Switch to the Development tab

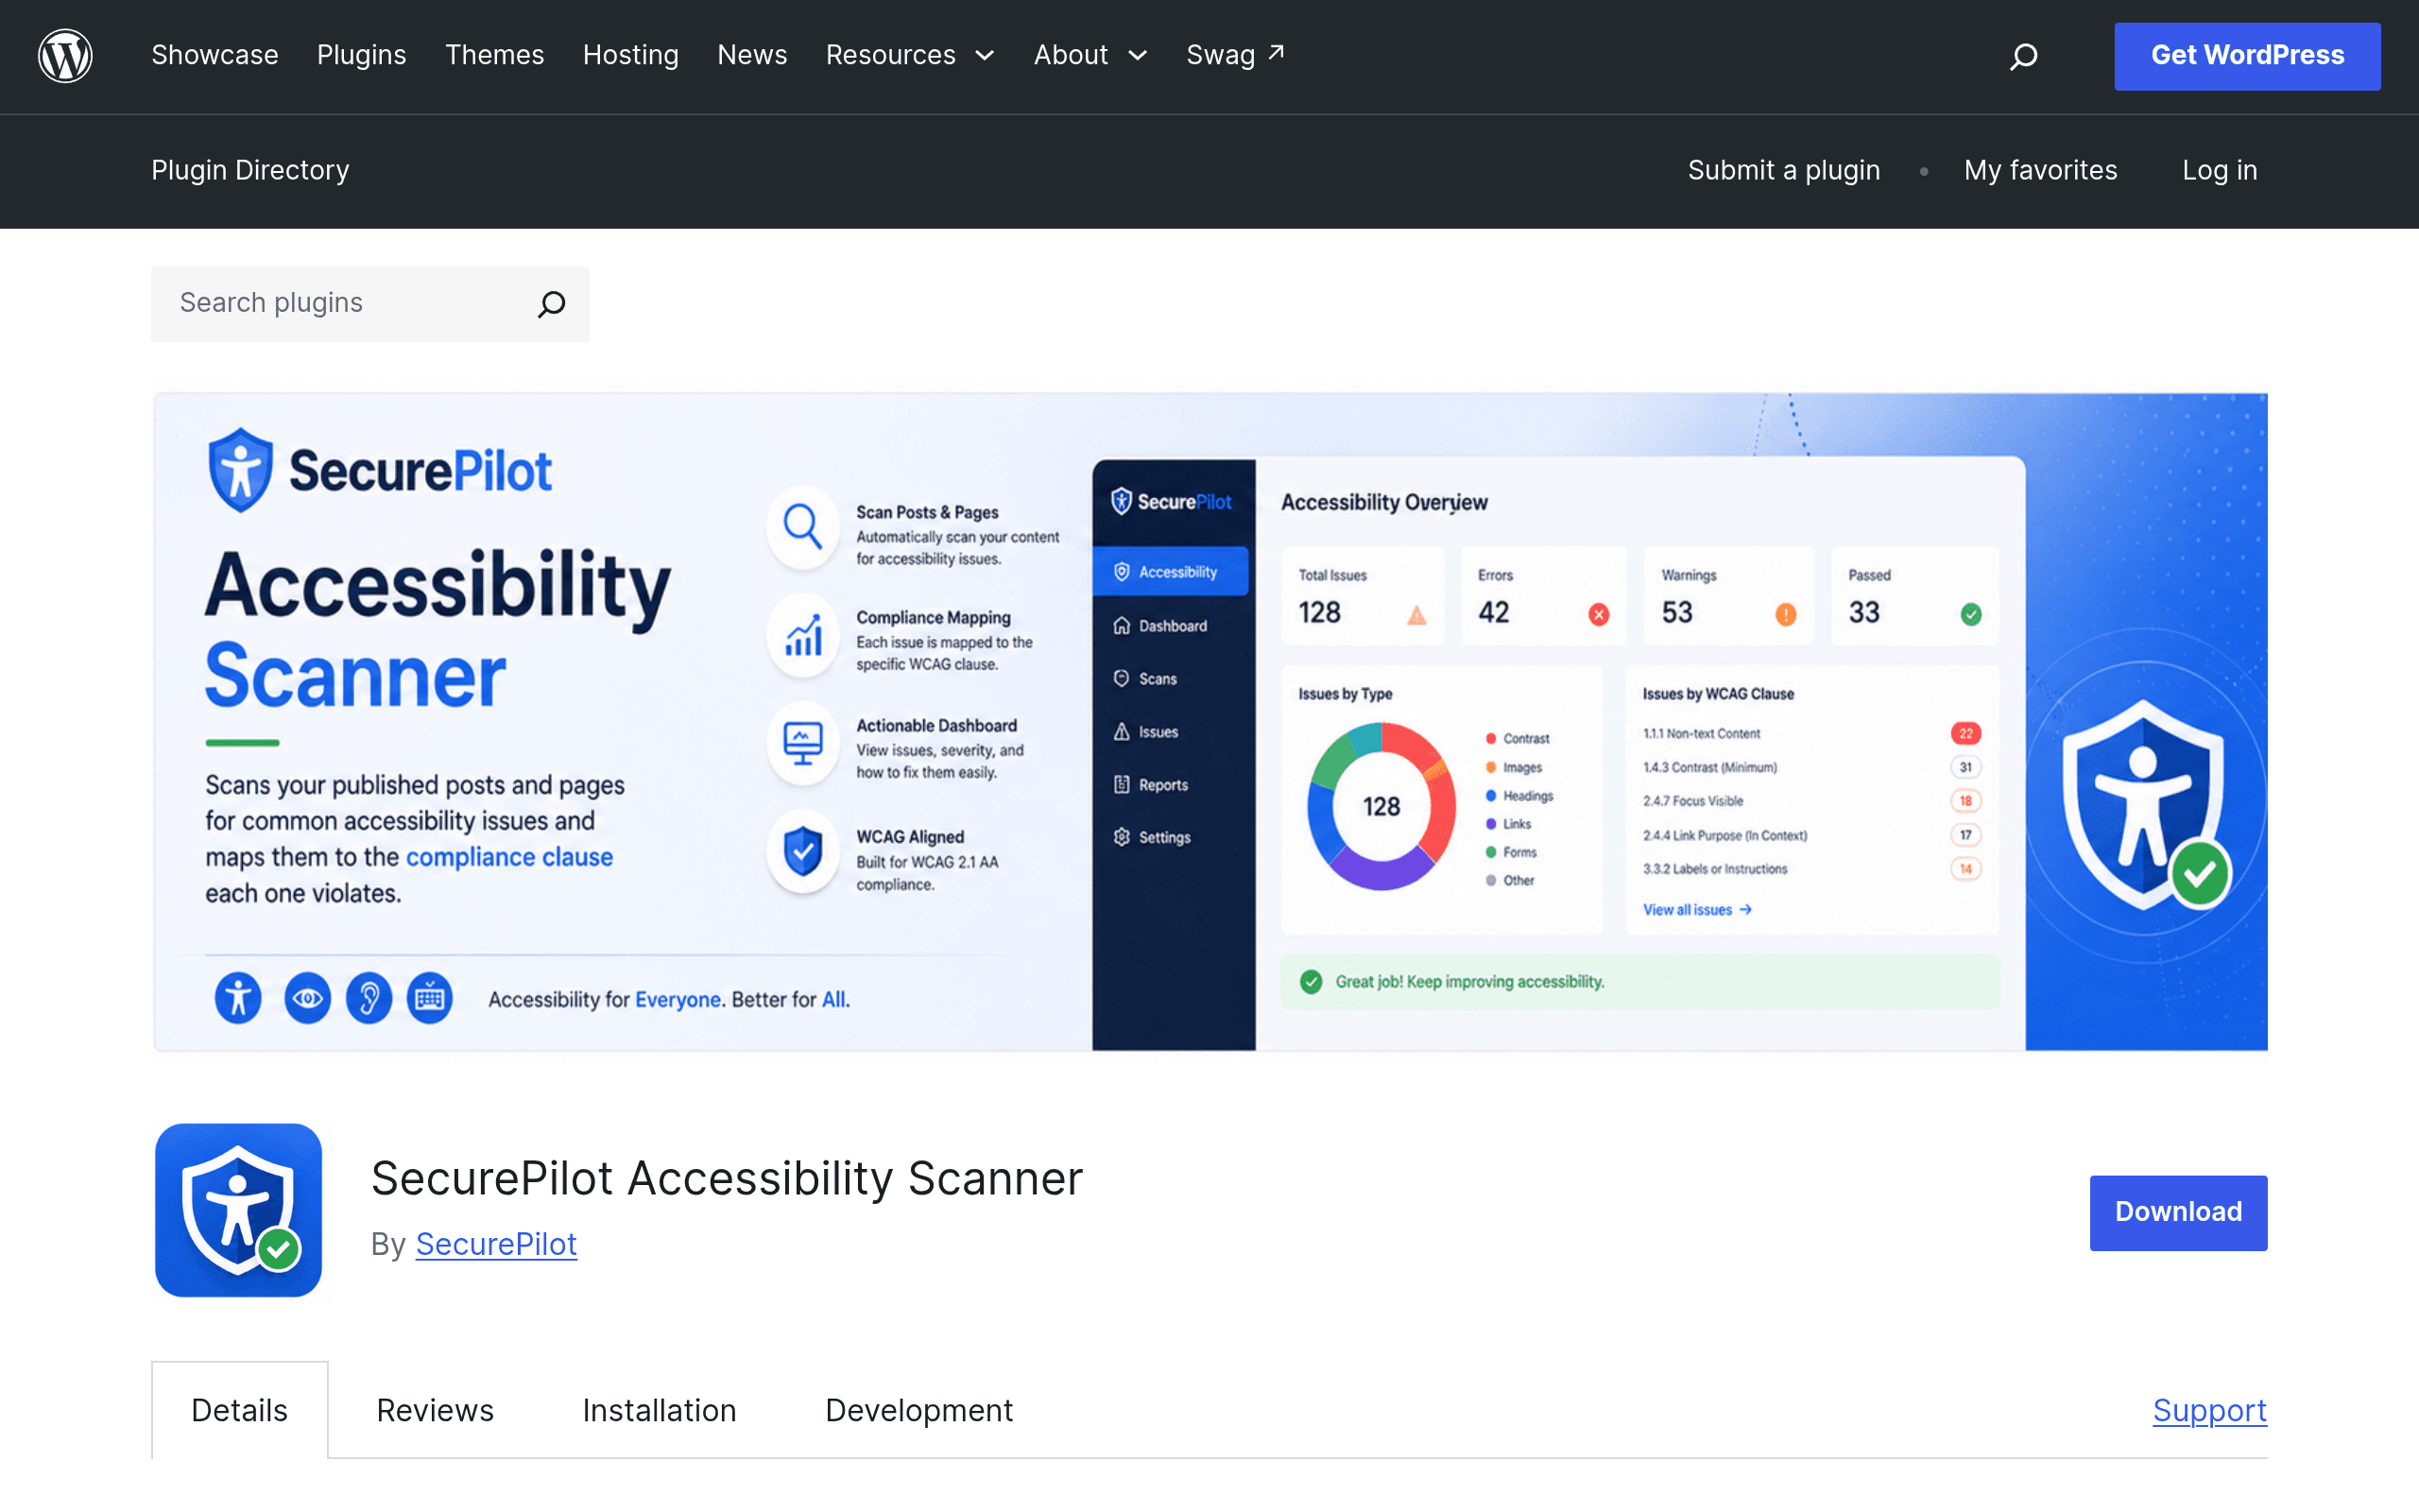tap(919, 1411)
